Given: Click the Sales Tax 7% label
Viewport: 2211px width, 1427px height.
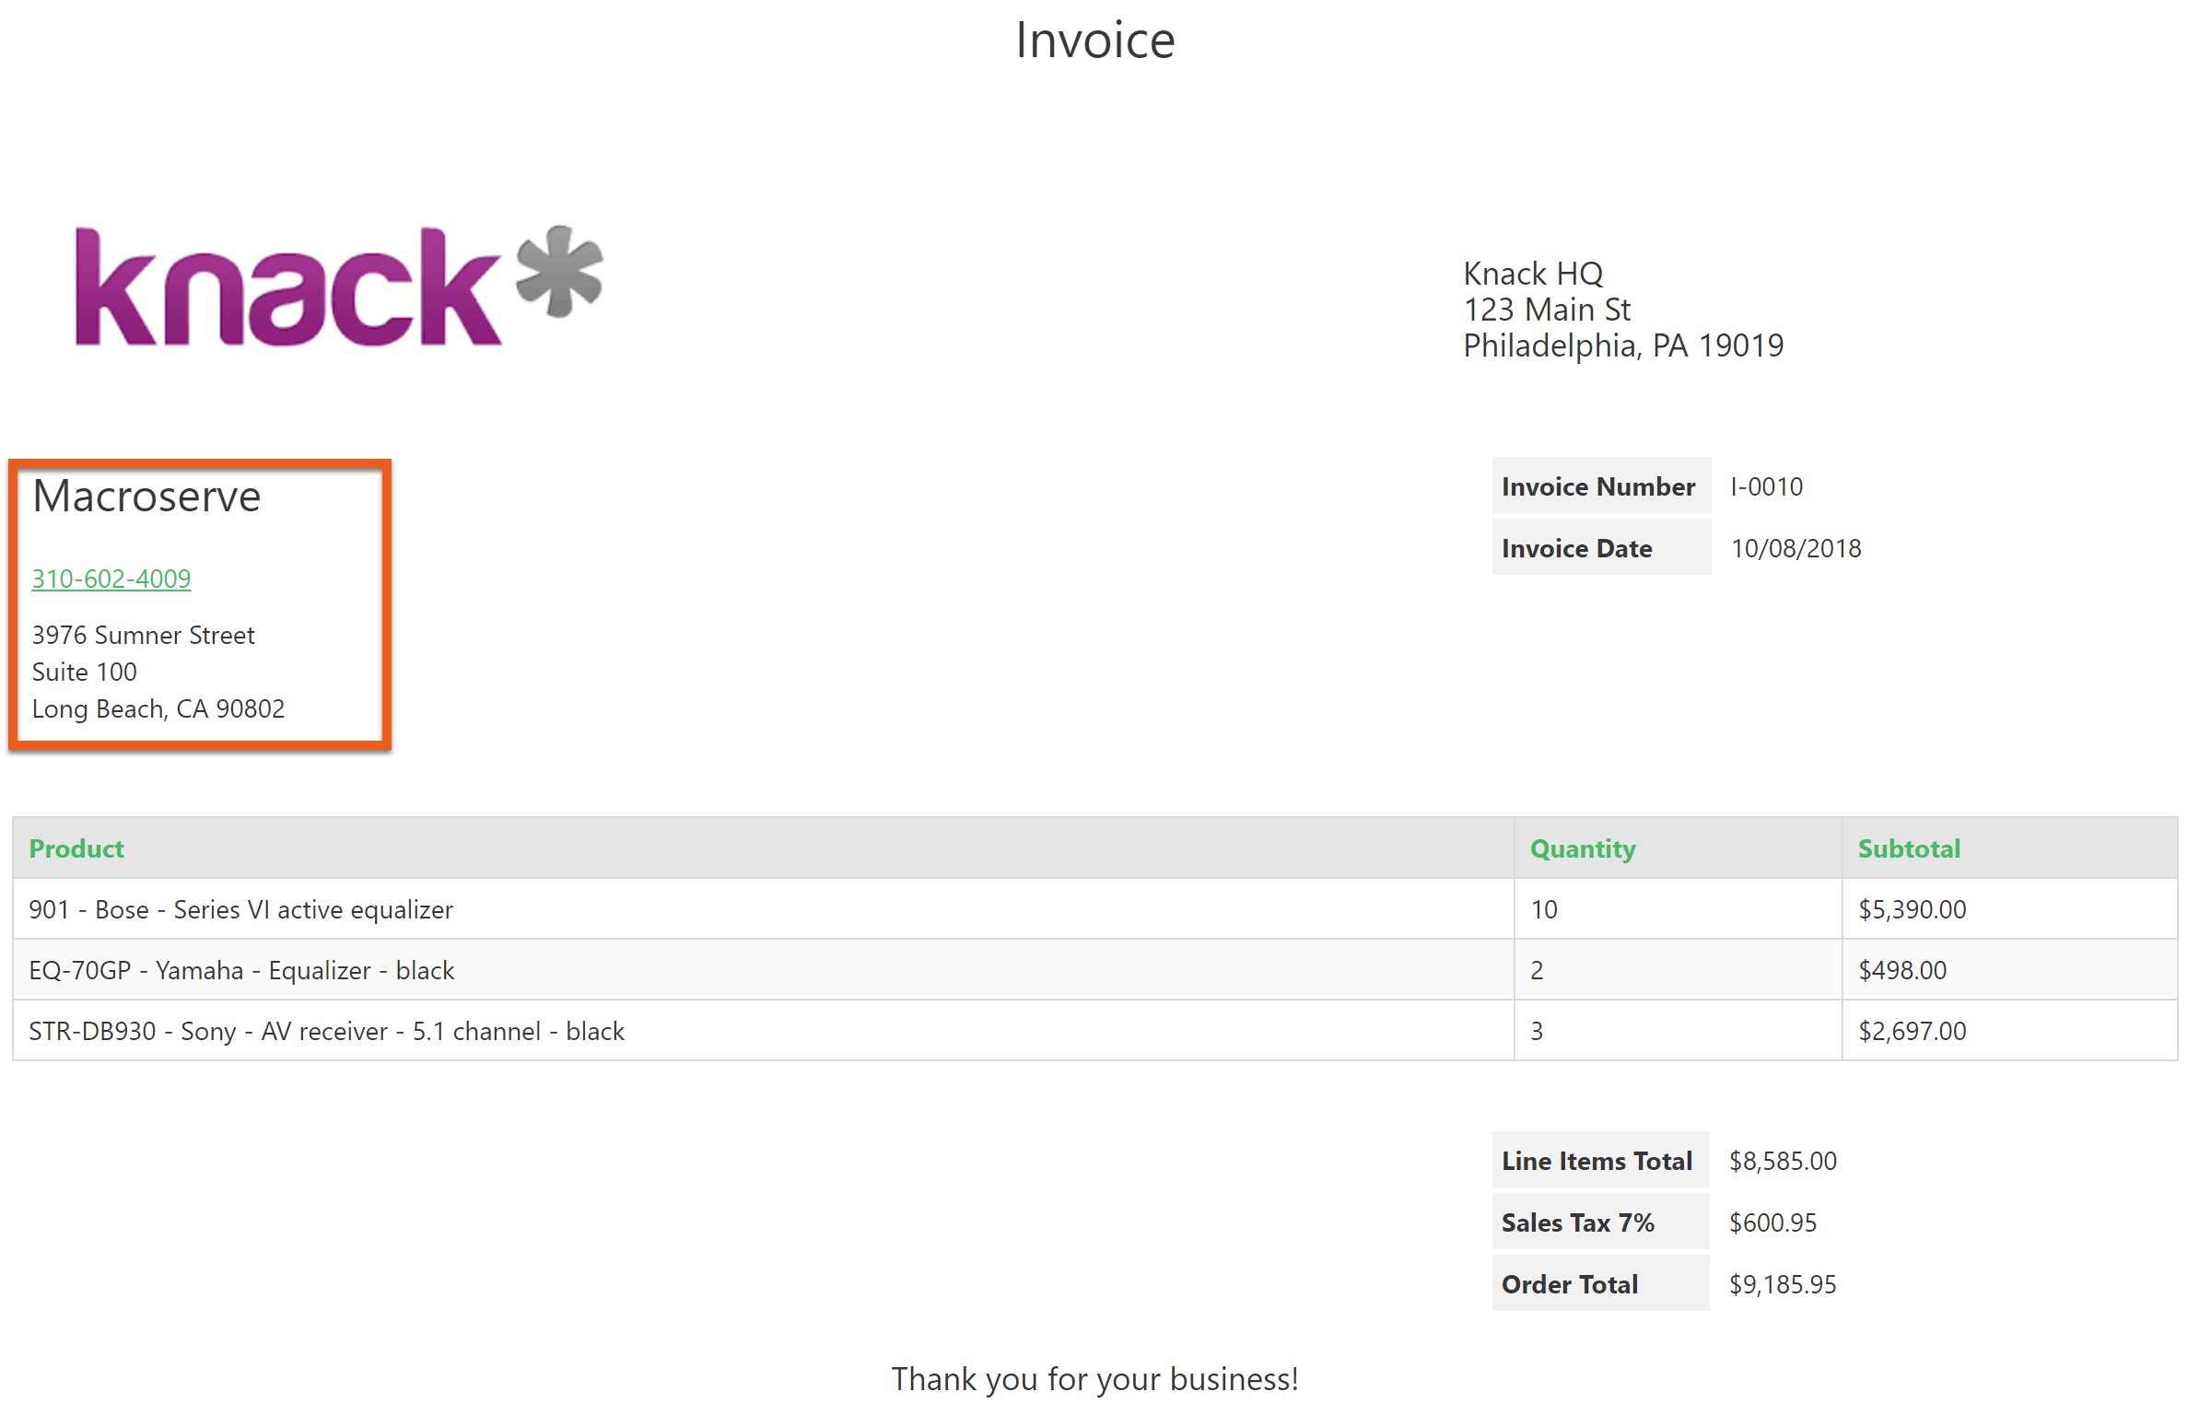Looking at the screenshot, I should [x=1578, y=1223].
